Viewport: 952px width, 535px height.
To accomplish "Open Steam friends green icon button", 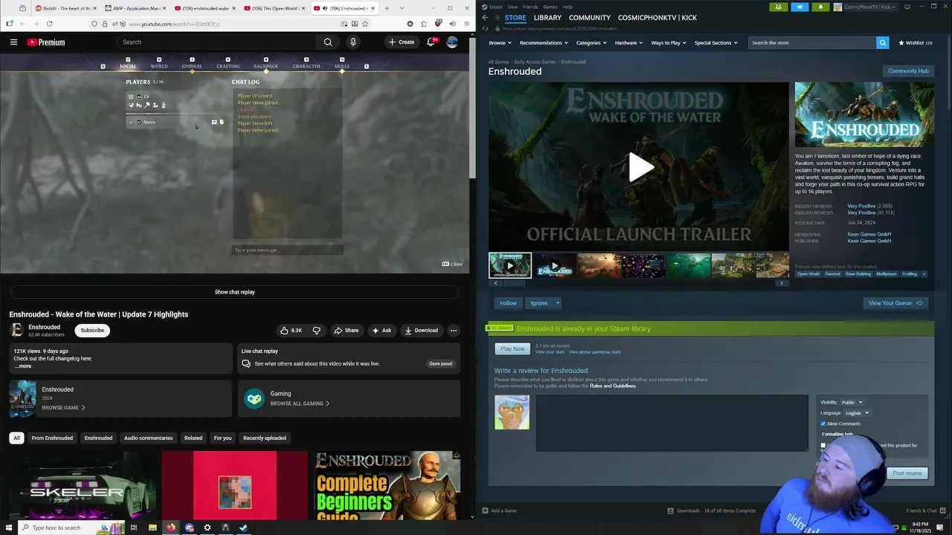I will (x=779, y=7).
